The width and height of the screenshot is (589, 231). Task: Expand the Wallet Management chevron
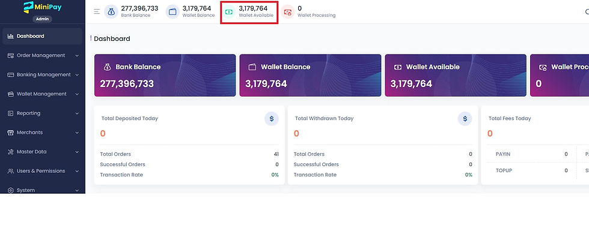77,94
